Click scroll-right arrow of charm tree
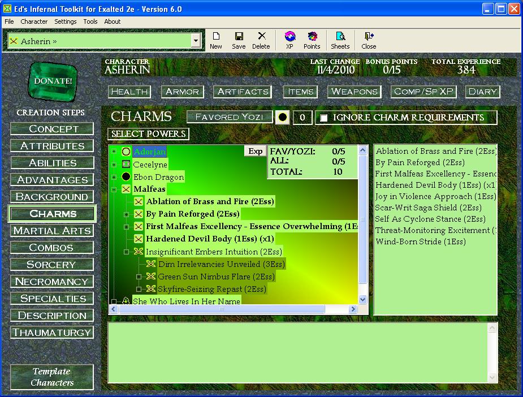This screenshot has height=397, width=523. pyautogui.click(x=353, y=309)
